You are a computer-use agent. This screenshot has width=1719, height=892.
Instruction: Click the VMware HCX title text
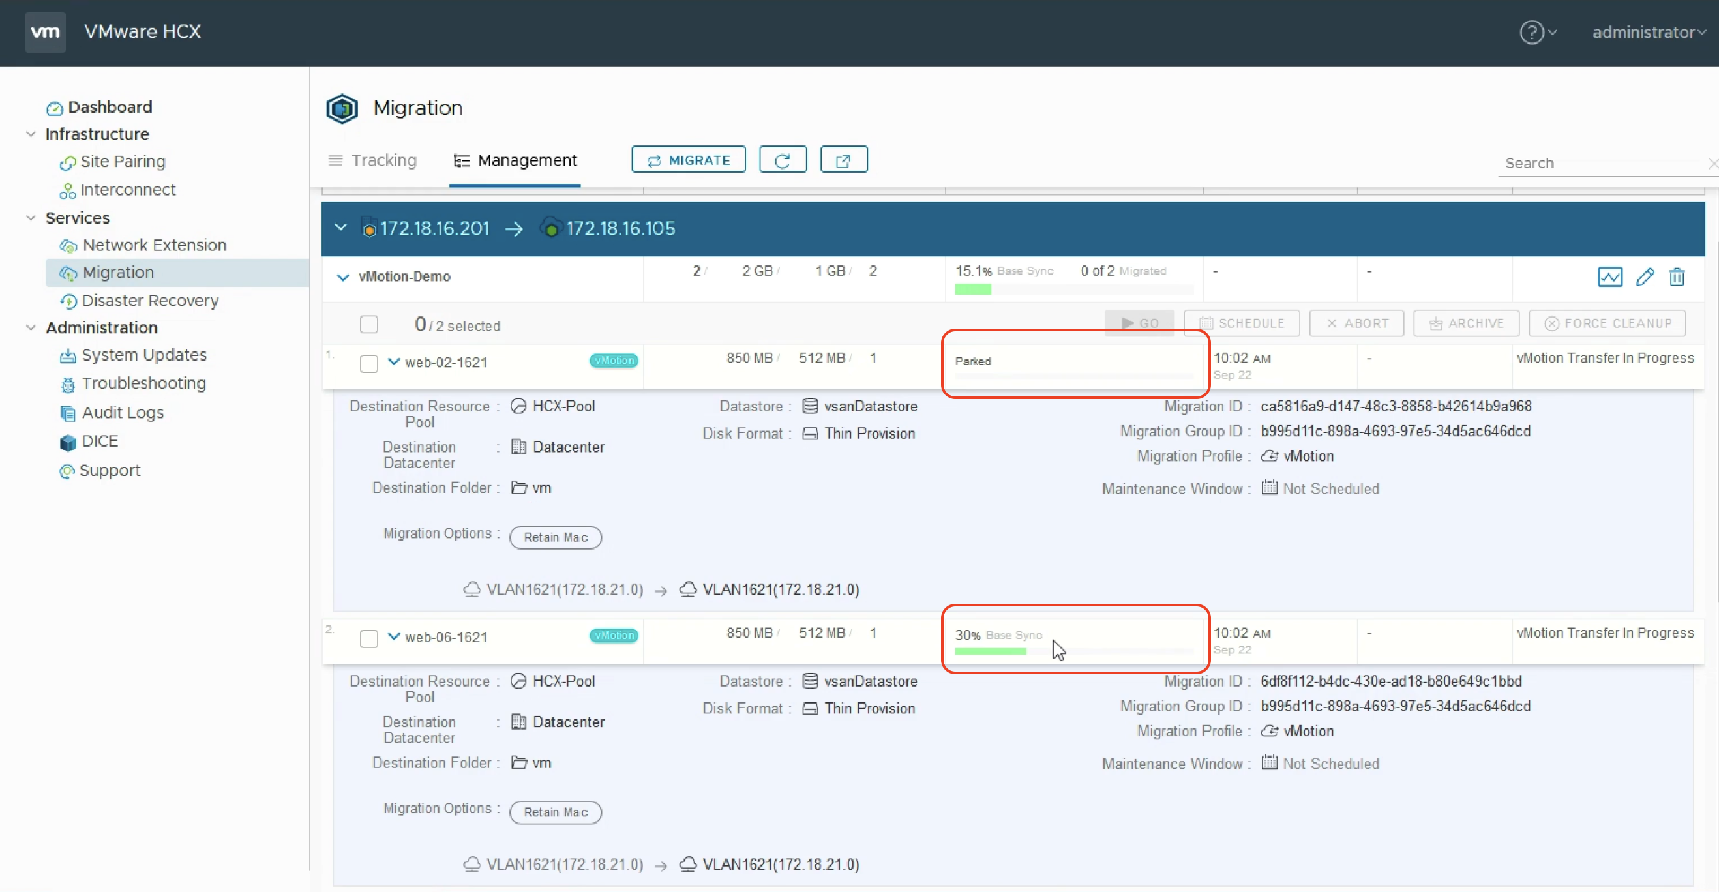point(142,31)
